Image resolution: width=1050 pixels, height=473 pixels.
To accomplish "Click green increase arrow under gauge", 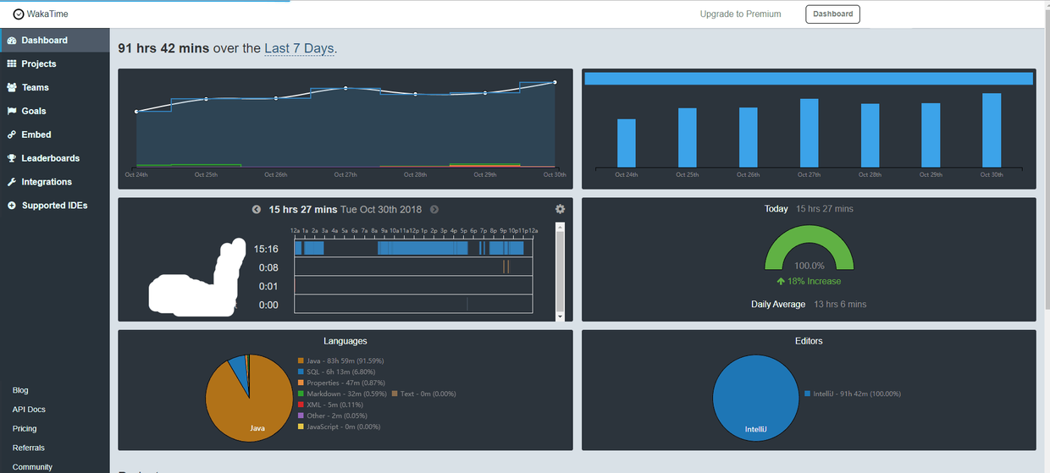I will [x=781, y=281].
